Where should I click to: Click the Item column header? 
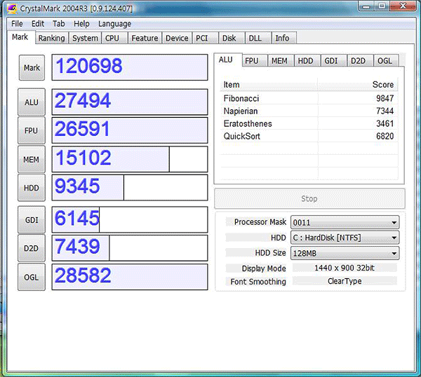click(269, 85)
